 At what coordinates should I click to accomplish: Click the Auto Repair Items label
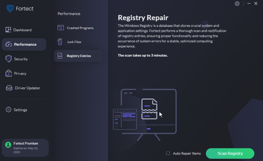[x=187, y=153]
